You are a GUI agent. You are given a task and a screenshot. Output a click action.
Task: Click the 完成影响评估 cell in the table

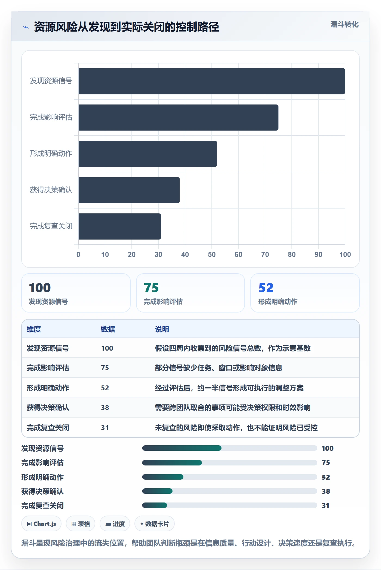(48, 368)
